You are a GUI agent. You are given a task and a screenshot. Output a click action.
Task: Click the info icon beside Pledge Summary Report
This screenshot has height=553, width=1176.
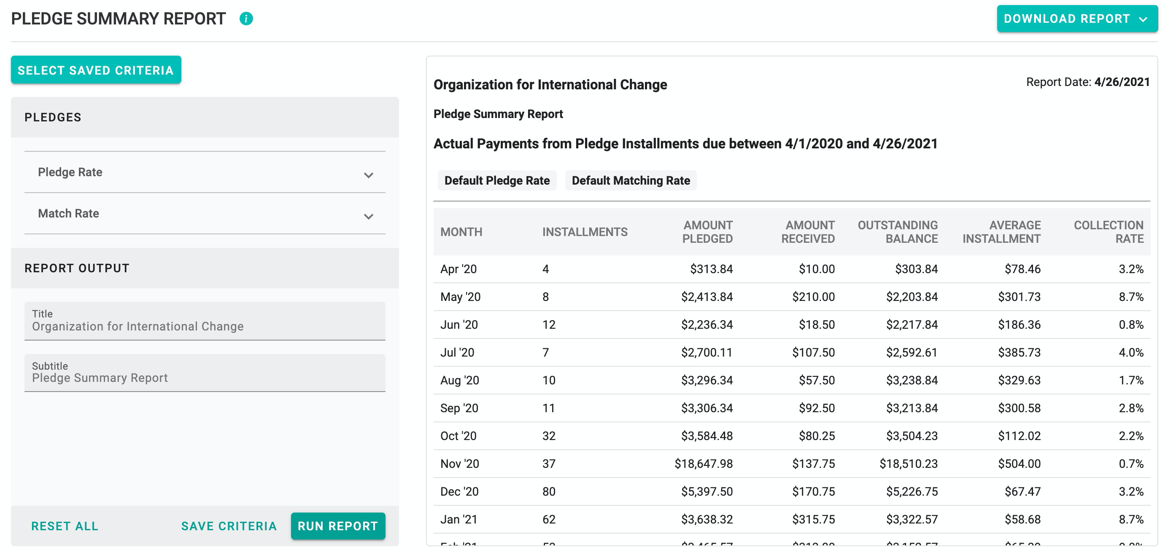coord(246,19)
